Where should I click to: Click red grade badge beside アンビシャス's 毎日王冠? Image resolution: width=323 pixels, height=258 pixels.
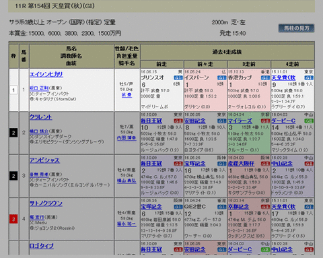click(x=178, y=164)
